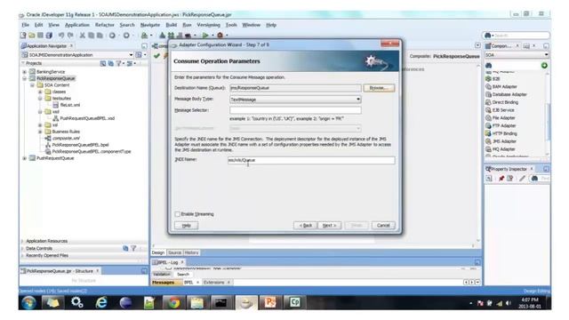This screenshot has height=320, width=569.
Task: Select Database Adapter in Component Palette
Action: [x=506, y=94]
